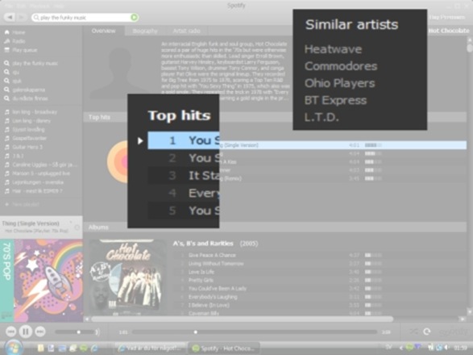Click the taskbar clock
The width and height of the screenshot is (473, 355).
460,349
